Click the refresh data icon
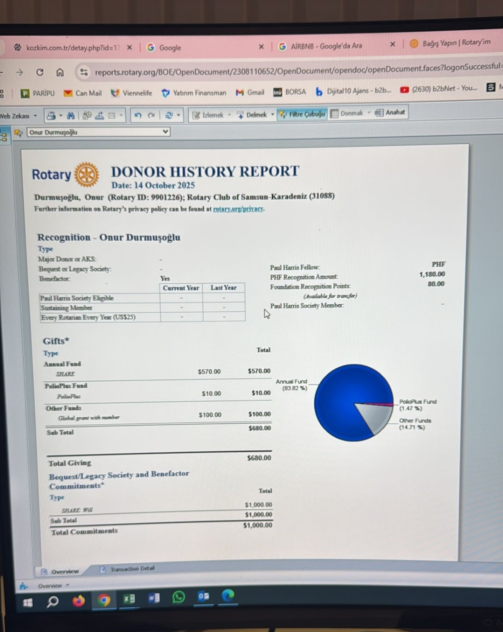 [x=169, y=115]
